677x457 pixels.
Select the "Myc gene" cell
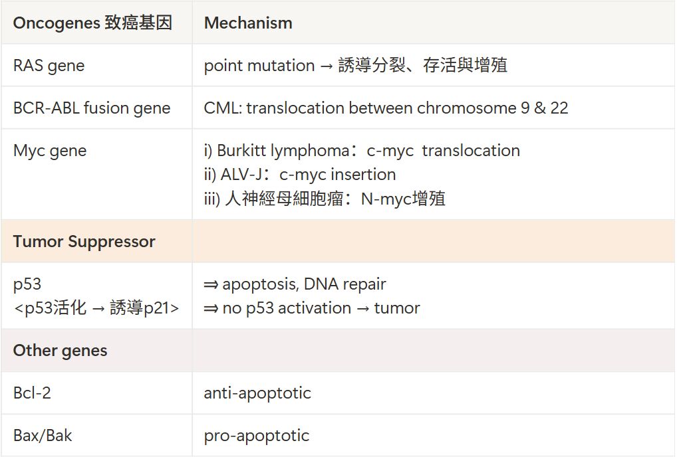pyautogui.click(x=50, y=151)
